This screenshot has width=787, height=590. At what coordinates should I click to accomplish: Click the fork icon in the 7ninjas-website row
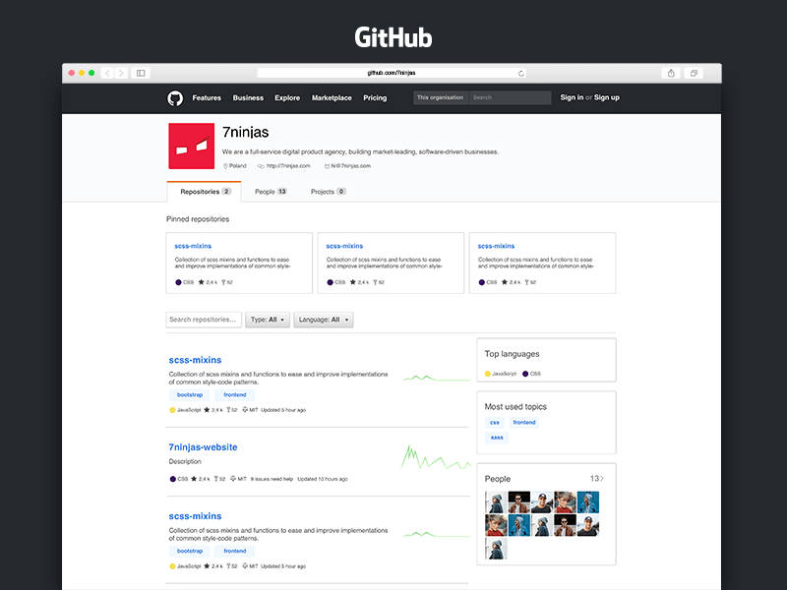(x=216, y=479)
